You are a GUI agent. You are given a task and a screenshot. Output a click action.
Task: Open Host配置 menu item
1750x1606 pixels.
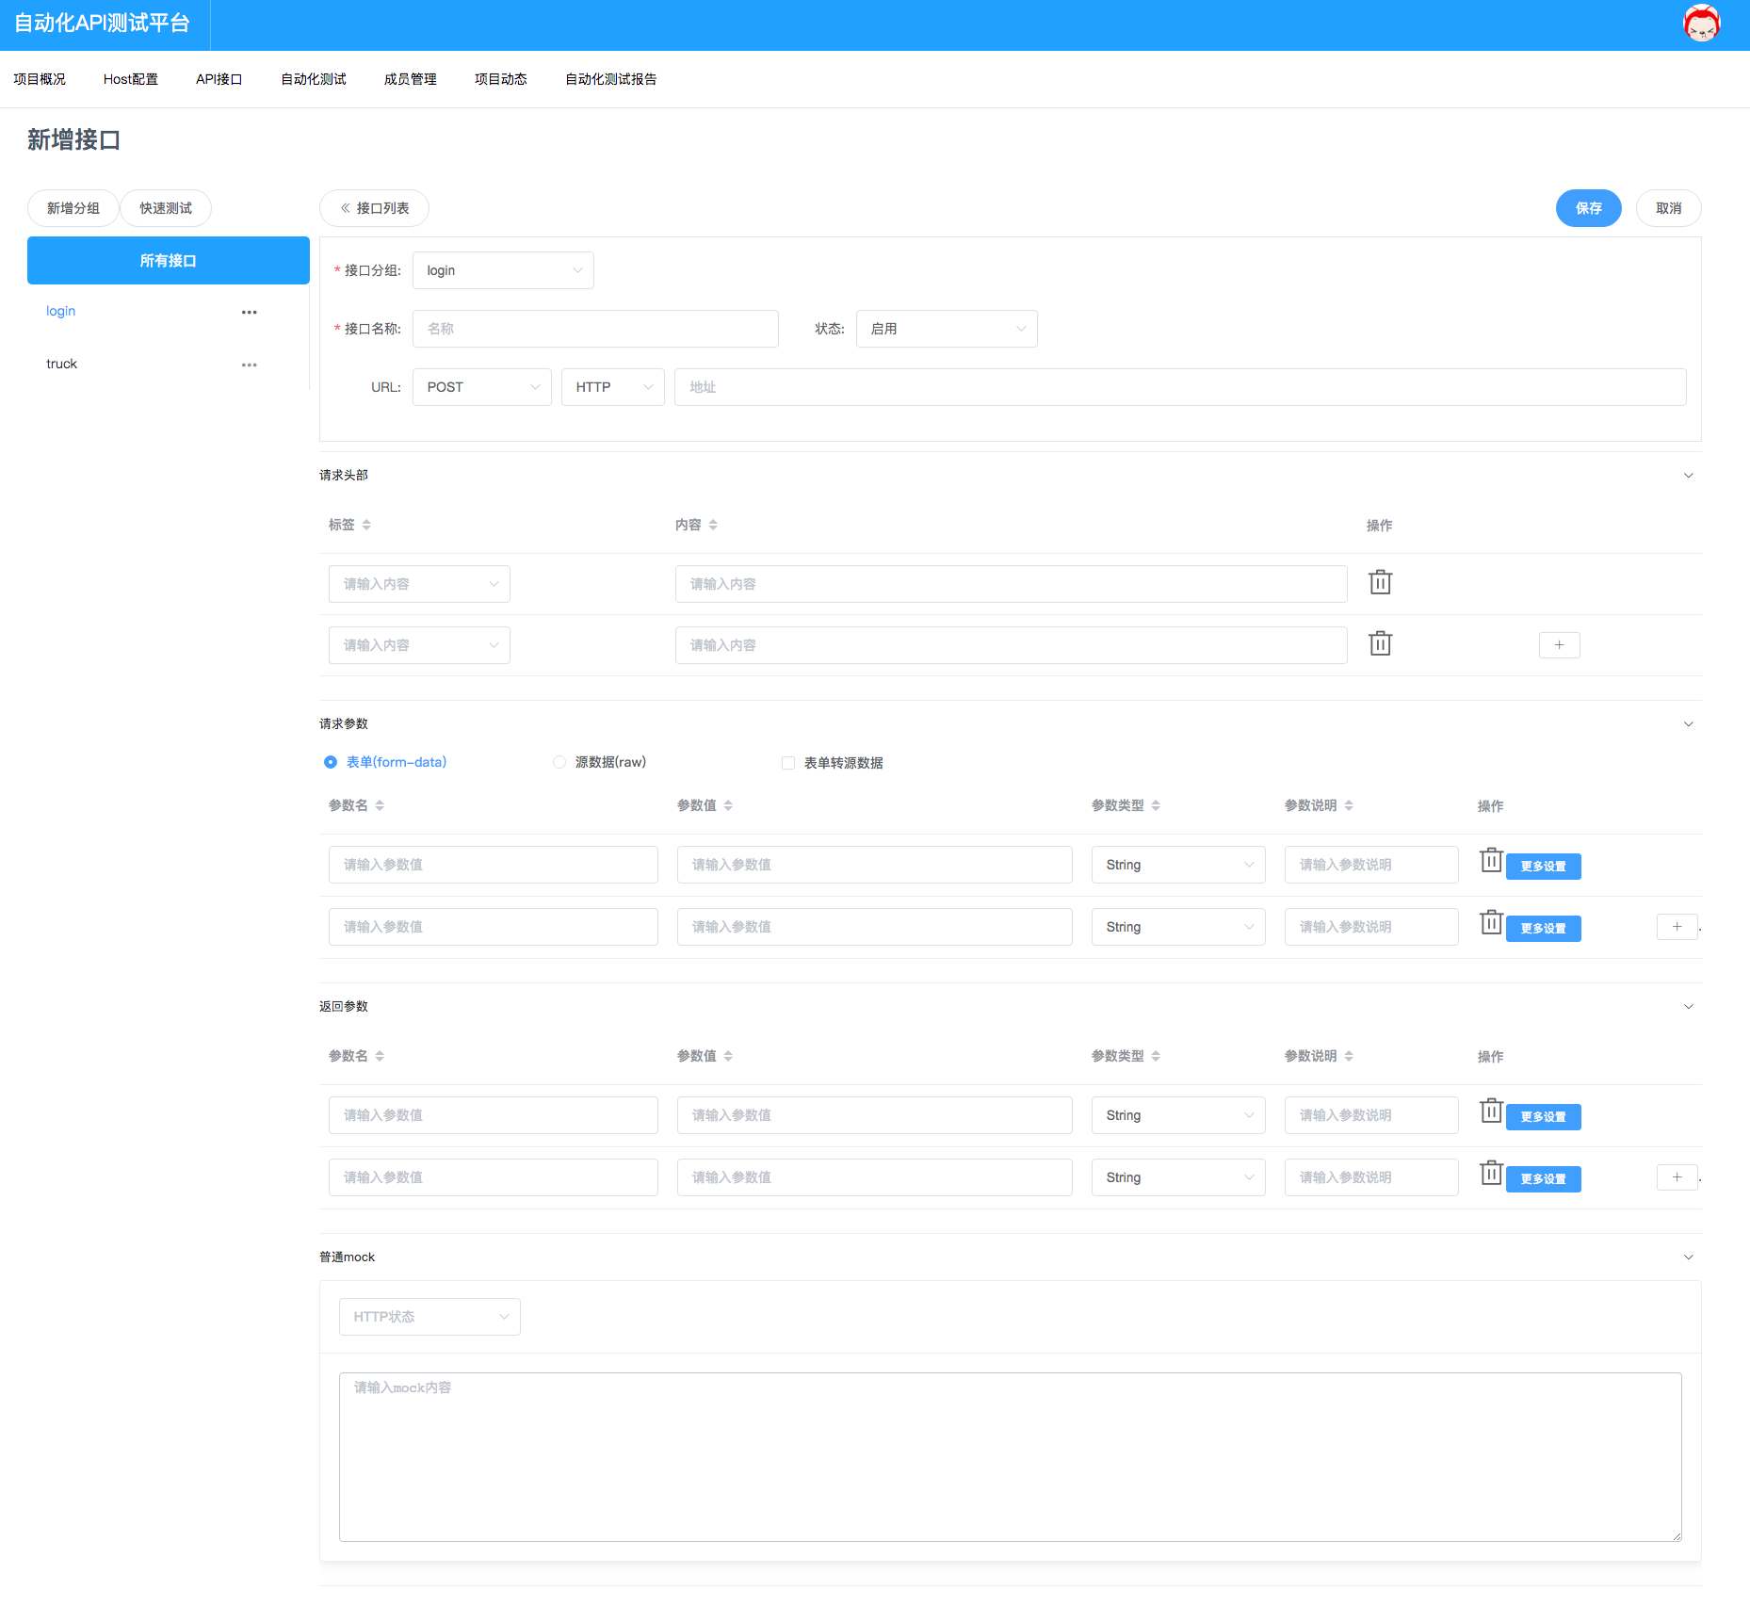tap(131, 79)
